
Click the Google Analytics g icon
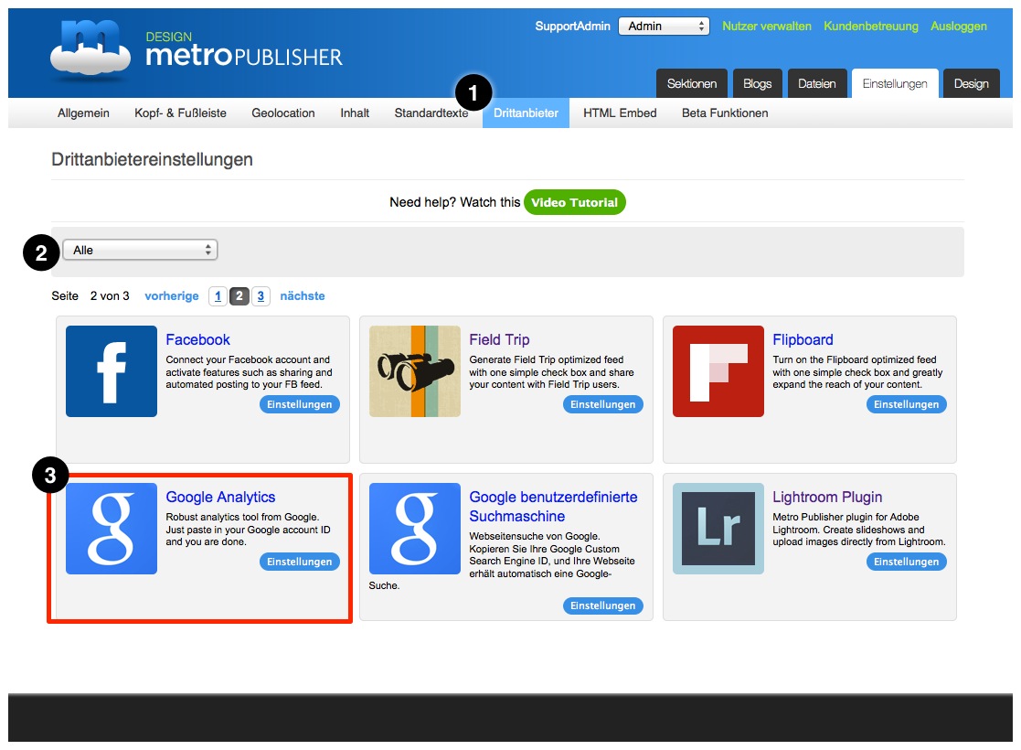tap(112, 529)
